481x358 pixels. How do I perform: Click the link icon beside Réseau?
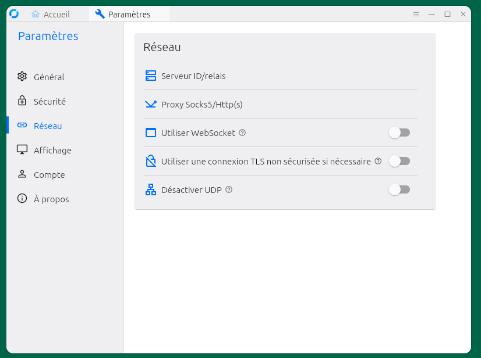pos(22,125)
